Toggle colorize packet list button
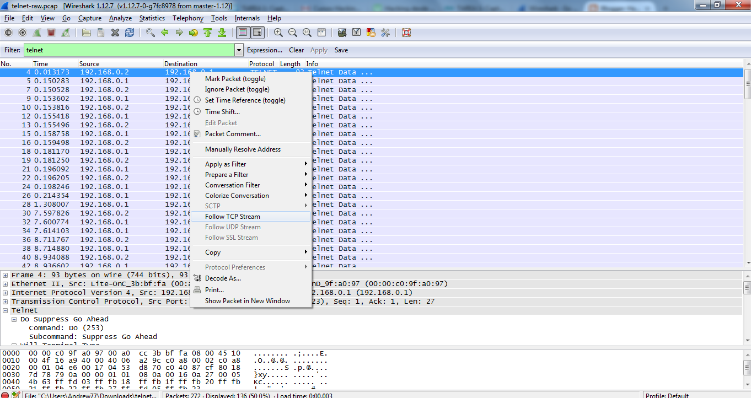751x398 pixels. 243,33
